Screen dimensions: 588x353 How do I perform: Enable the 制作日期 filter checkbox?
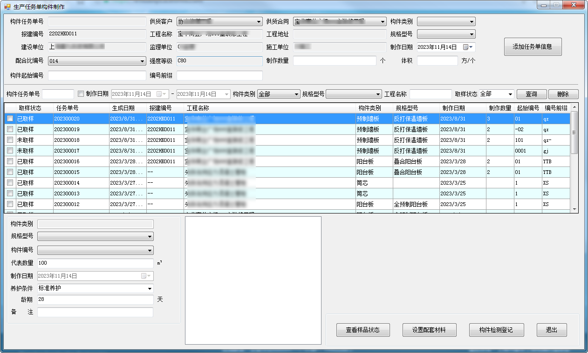click(x=81, y=93)
